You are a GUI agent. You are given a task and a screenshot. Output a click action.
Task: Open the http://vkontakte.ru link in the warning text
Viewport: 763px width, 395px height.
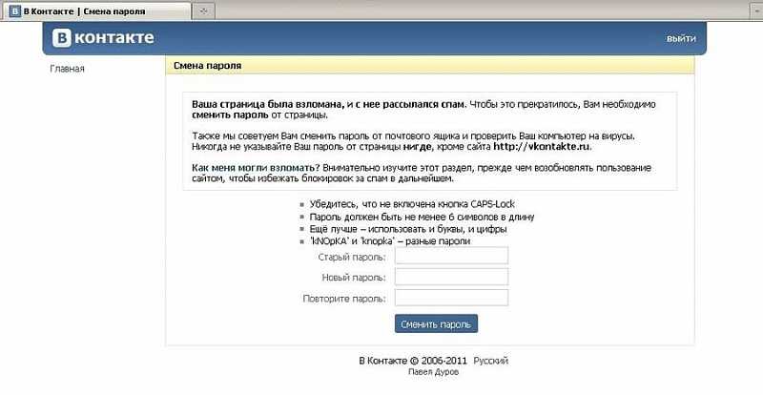point(542,146)
